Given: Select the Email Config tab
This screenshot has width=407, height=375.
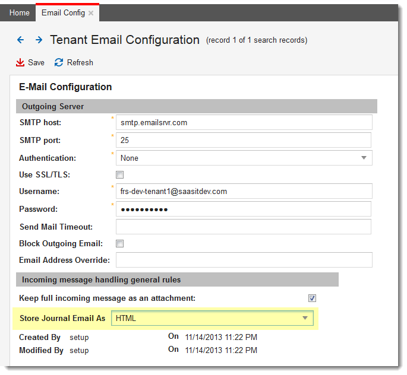Looking at the screenshot, I should [x=64, y=12].
